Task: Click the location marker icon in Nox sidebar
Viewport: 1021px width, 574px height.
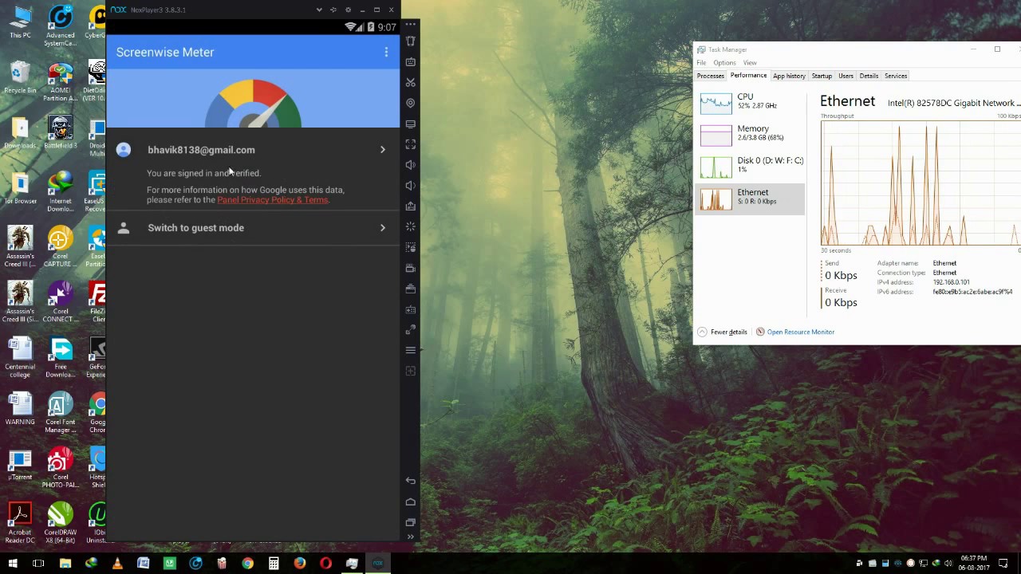Action: [411, 103]
